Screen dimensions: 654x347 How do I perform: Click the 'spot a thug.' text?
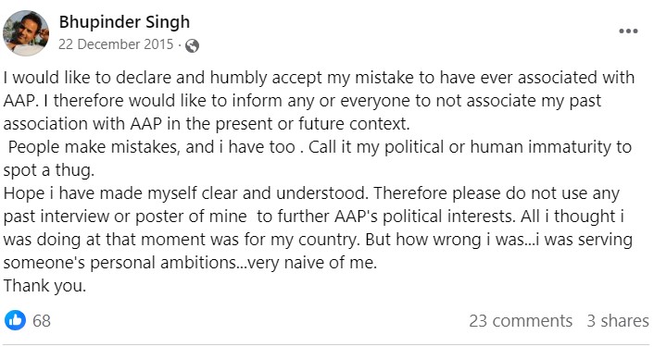(x=49, y=170)
